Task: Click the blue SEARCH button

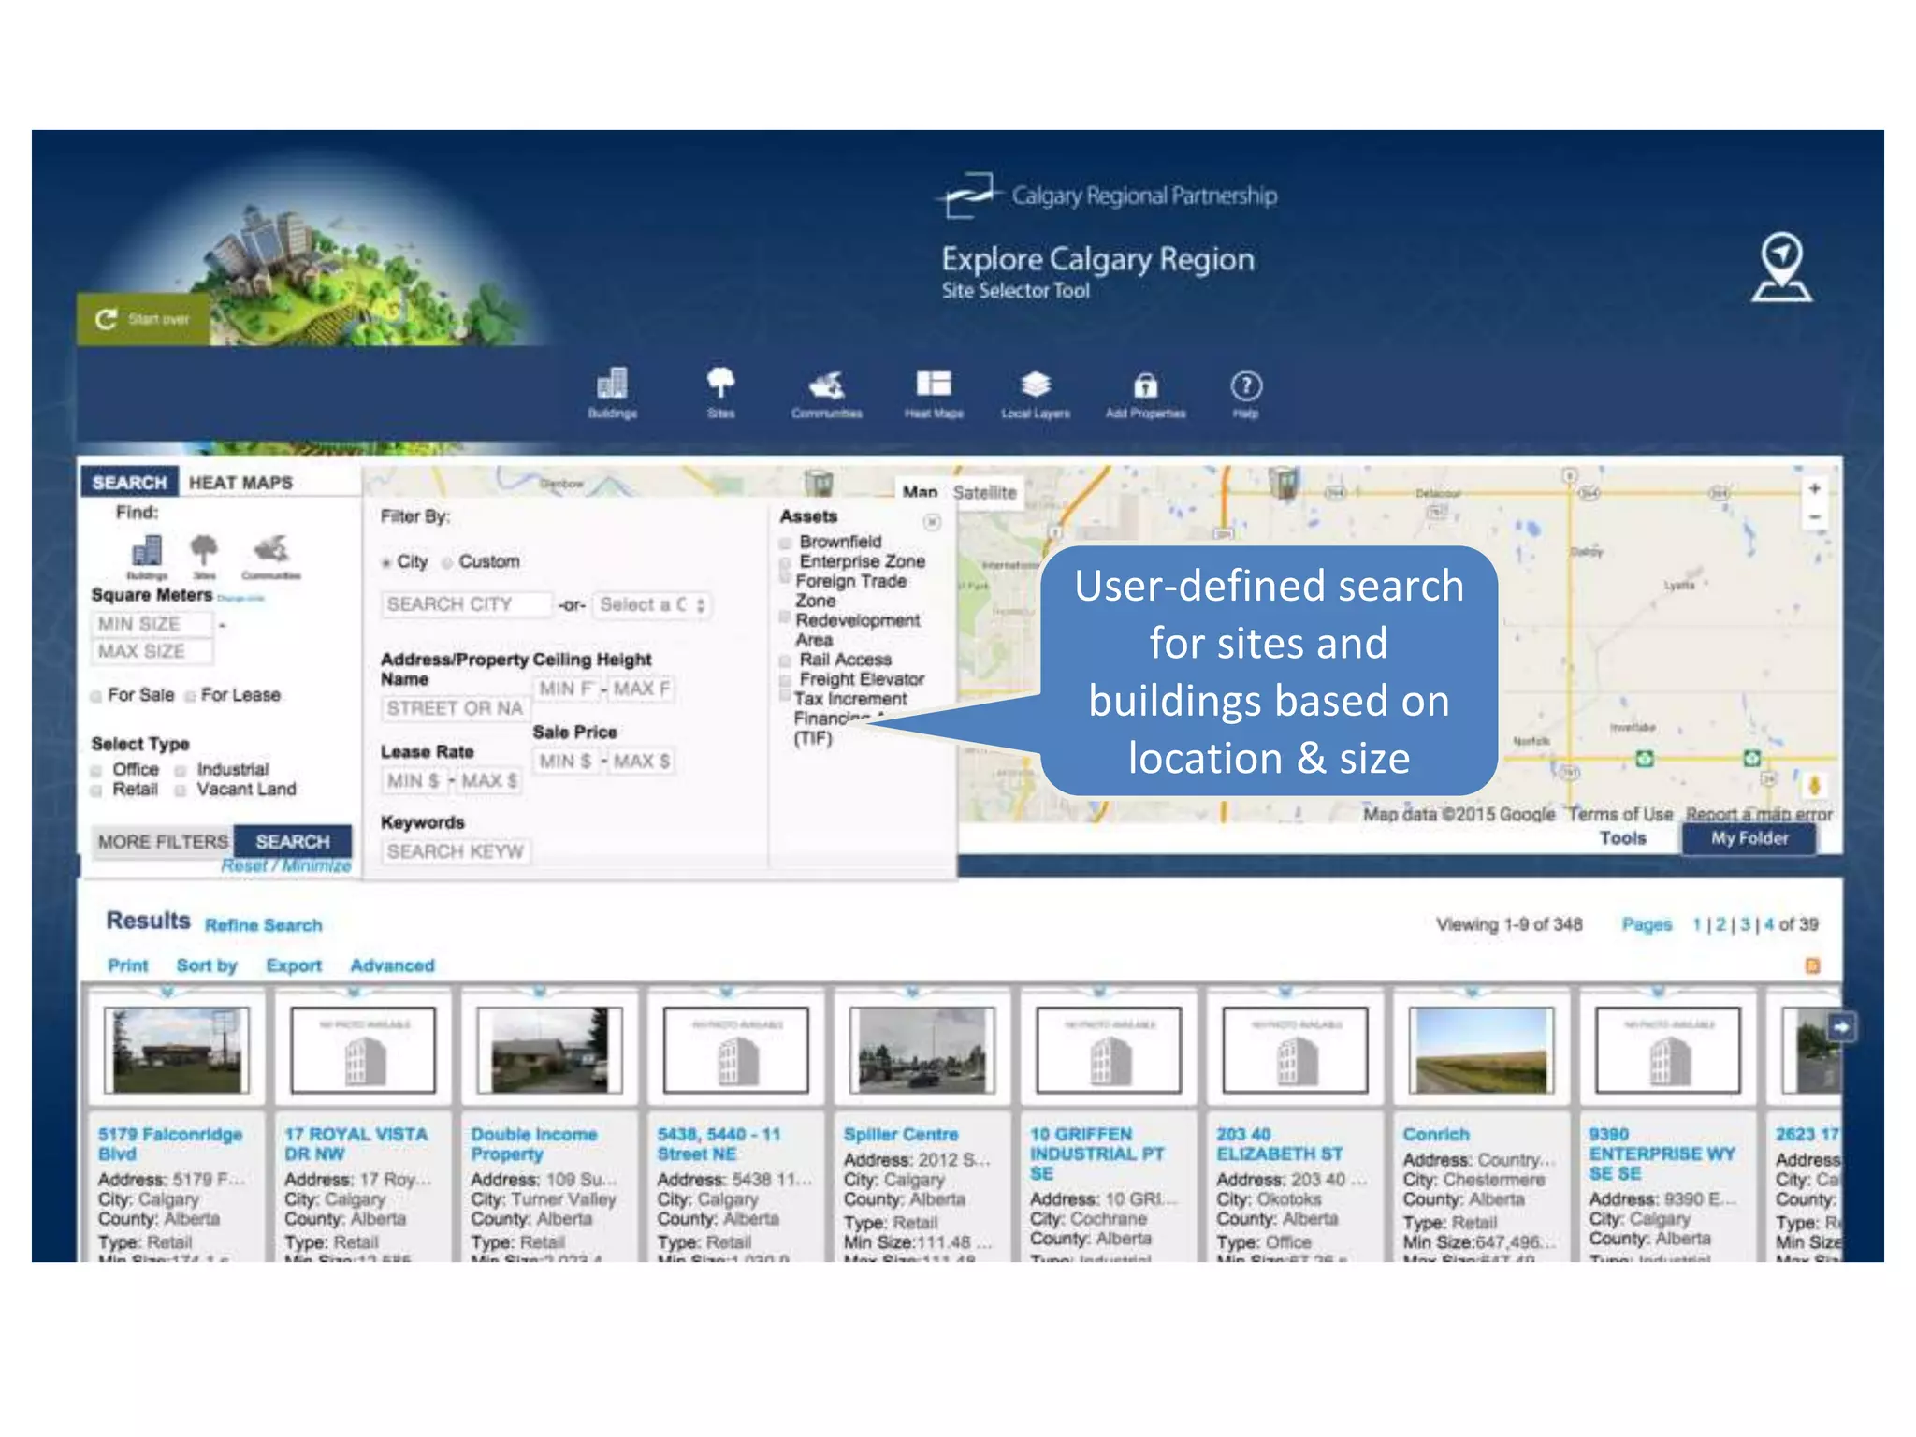Action: pos(293,841)
